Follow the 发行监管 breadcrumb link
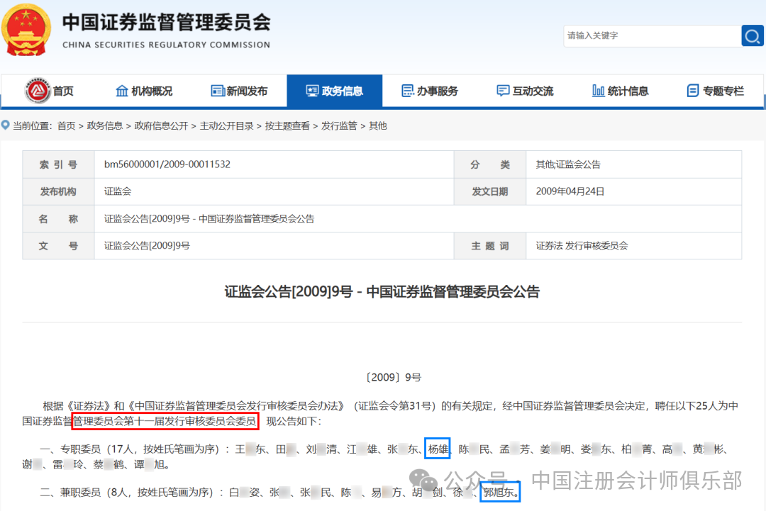The height and width of the screenshot is (511, 766). click(339, 126)
